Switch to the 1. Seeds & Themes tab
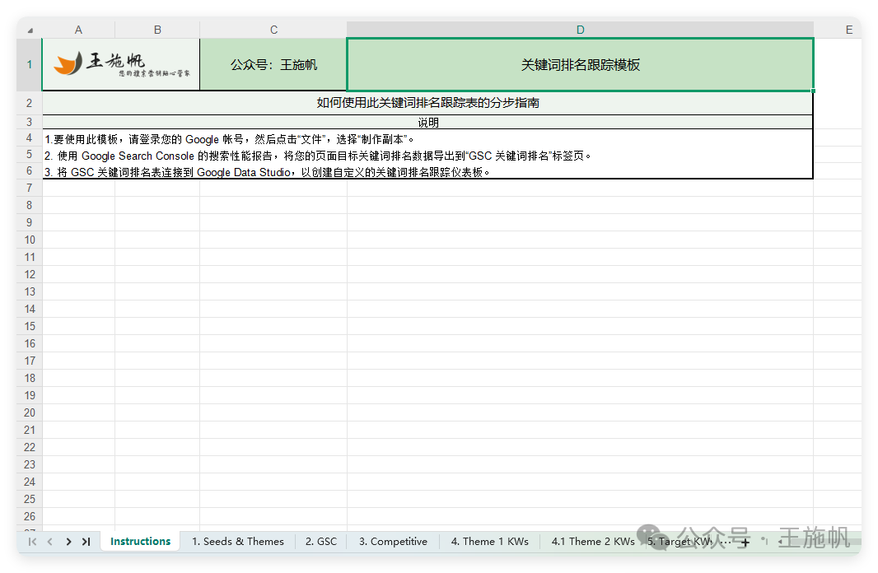Screen dimensions: 878x573 coord(238,541)
